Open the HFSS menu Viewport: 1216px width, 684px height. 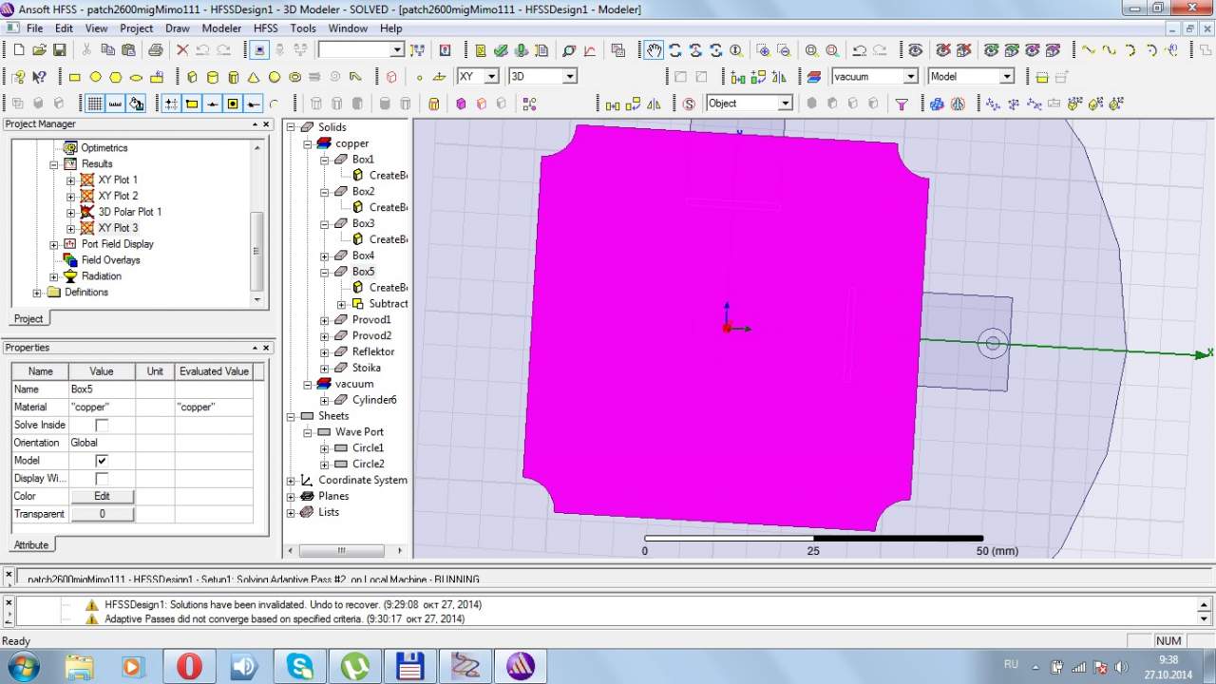tap(266, 28)
